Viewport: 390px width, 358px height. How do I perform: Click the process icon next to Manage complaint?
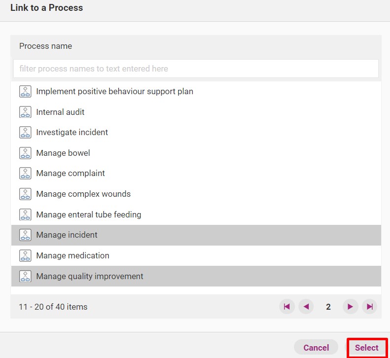(x=25, y=174)
